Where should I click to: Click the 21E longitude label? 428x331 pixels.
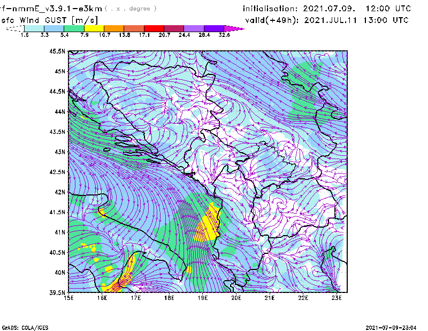(270, 298)
